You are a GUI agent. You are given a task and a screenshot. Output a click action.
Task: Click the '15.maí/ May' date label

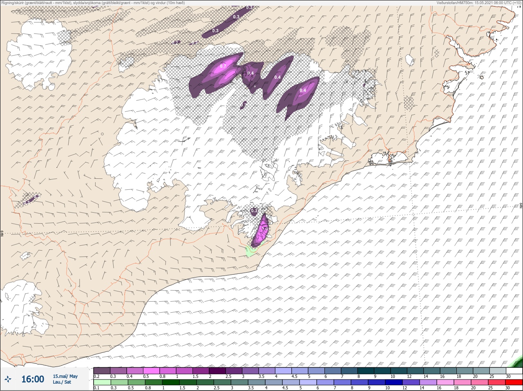65,376
